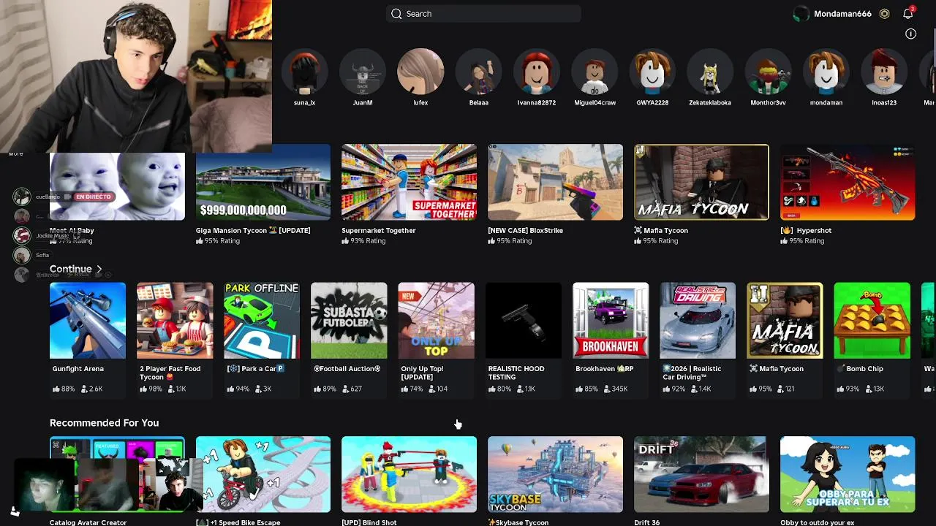This screenshot has width=936, height=526.
Task: Click the Mondaman666 username
Action: pos(842,14)
